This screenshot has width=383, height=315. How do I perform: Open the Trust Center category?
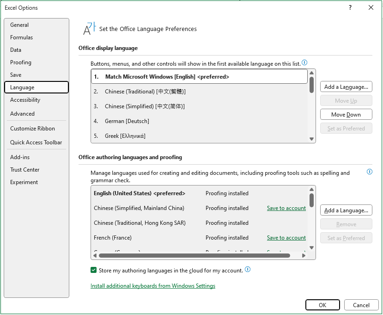point(36,169)
